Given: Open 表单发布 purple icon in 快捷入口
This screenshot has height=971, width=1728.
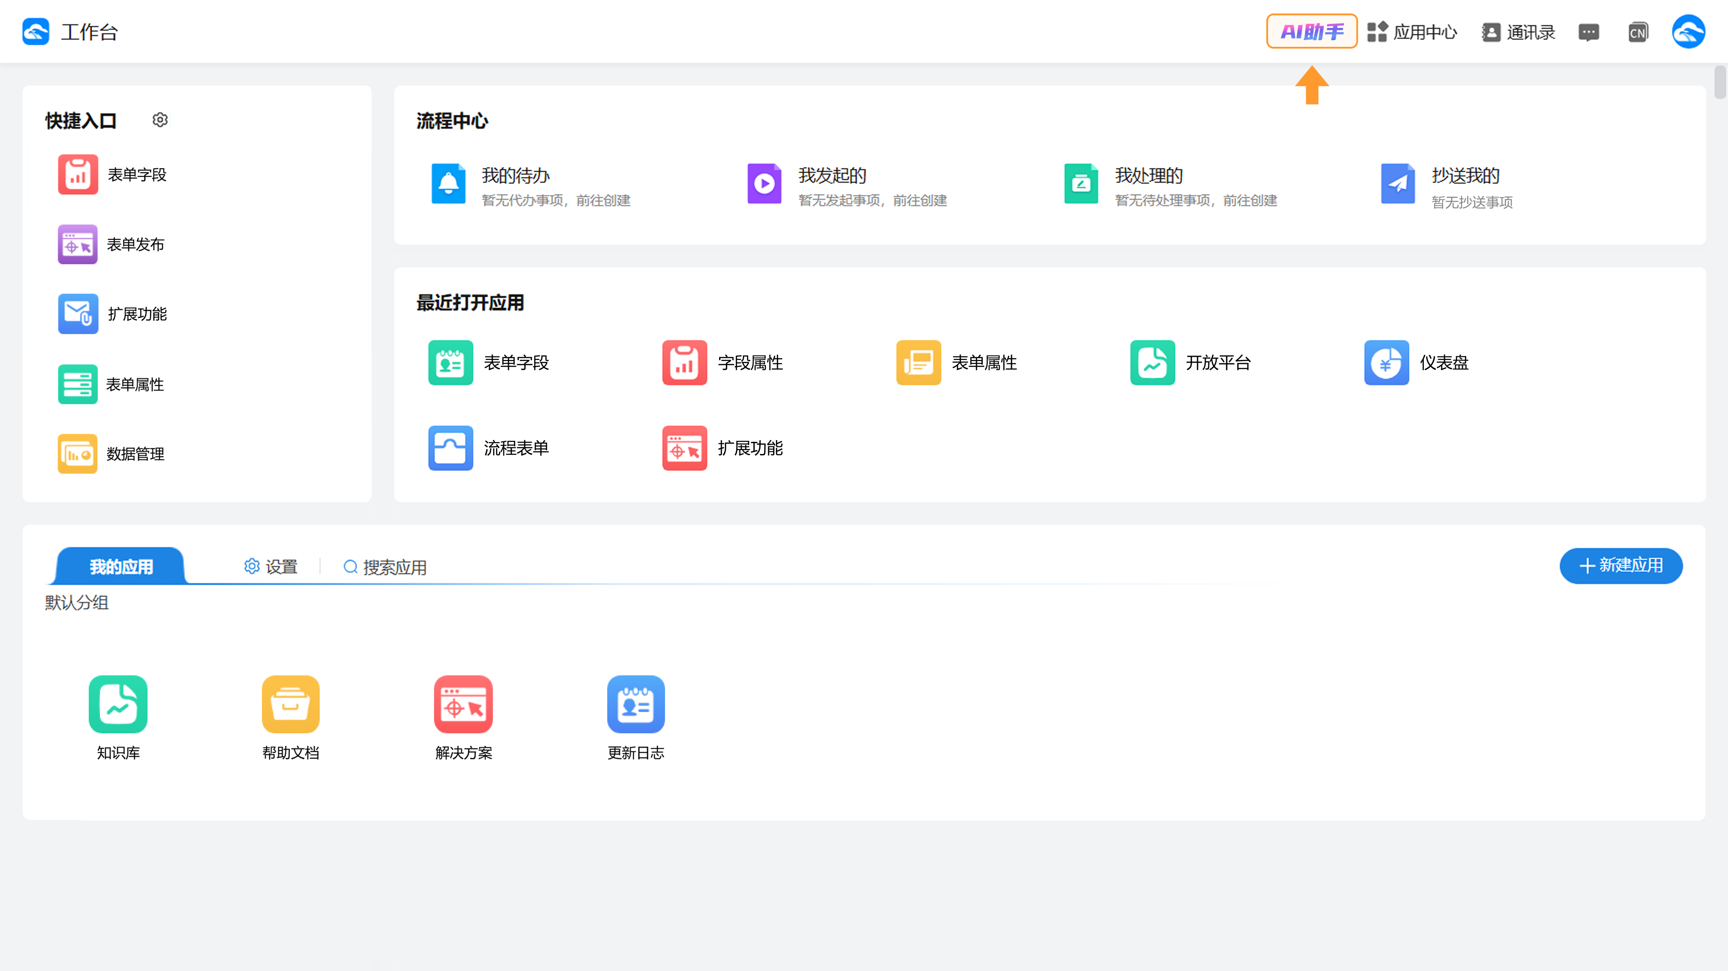Looking at the screenshot, I should point(78,244).
